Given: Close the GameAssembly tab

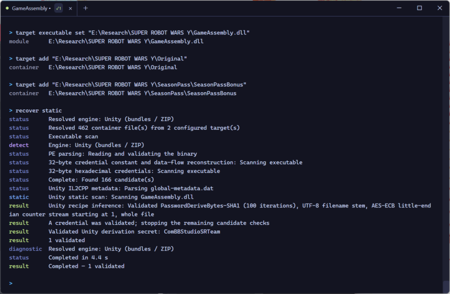Looking at the screenshot, I should (x=70, y=9).
